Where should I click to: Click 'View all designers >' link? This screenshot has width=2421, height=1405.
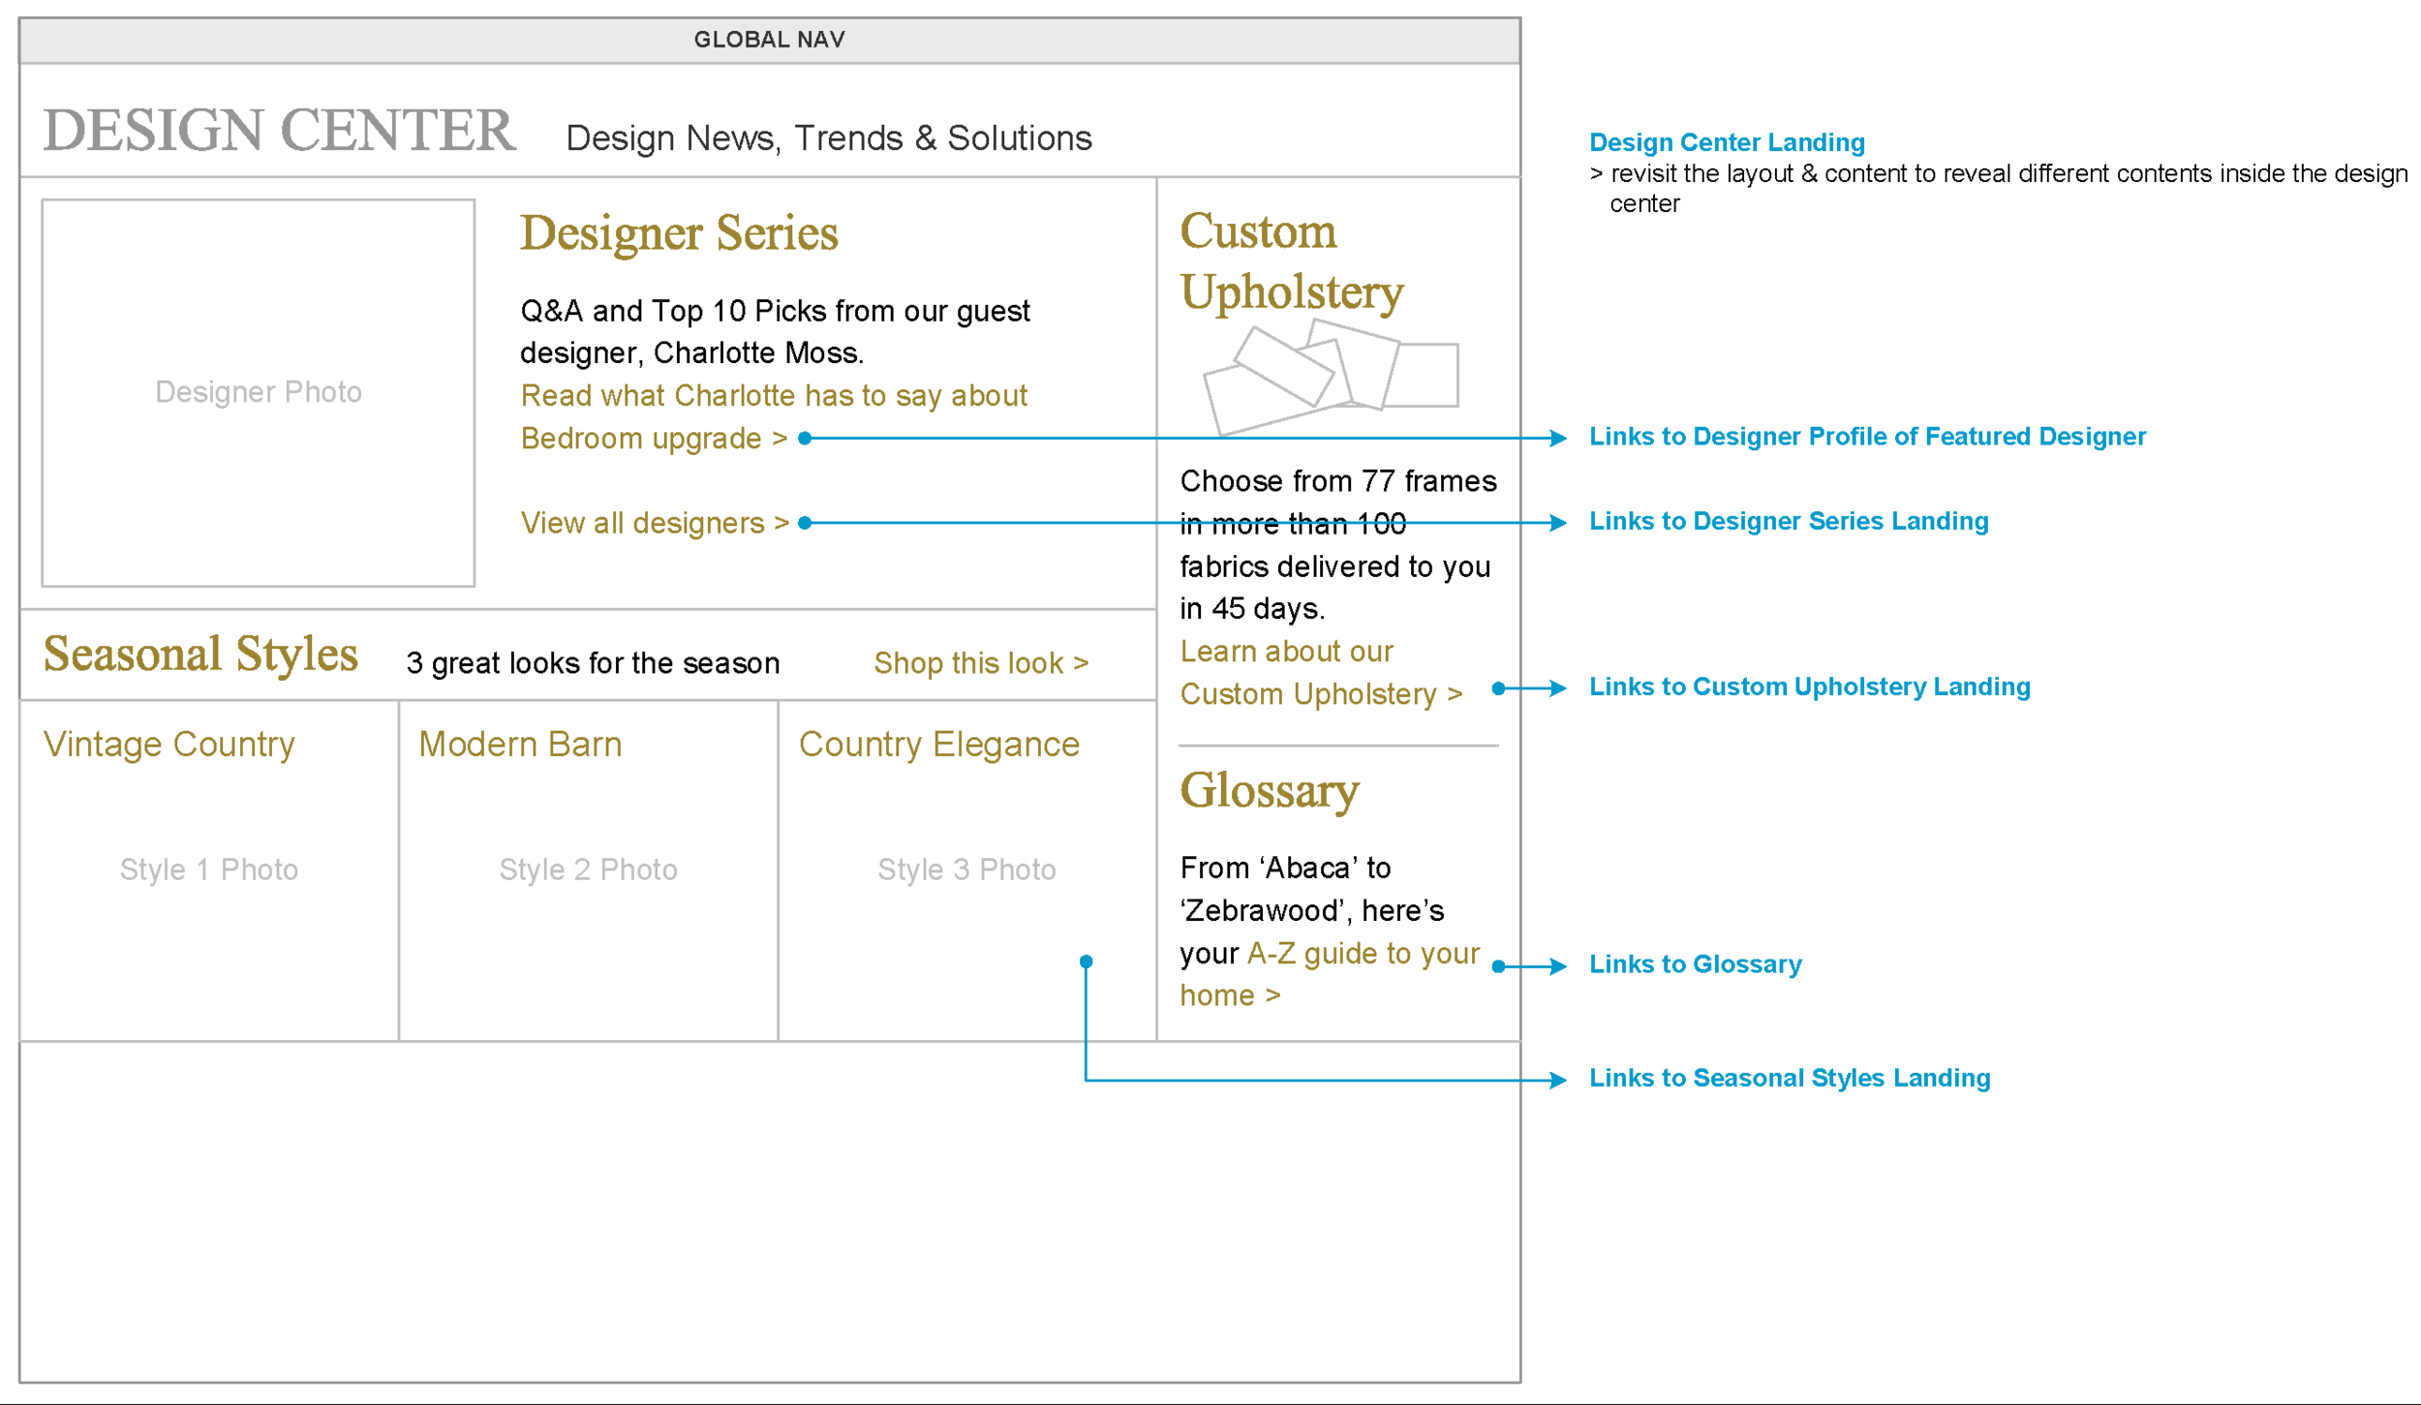pyautogui.click(x=655, y=523)
